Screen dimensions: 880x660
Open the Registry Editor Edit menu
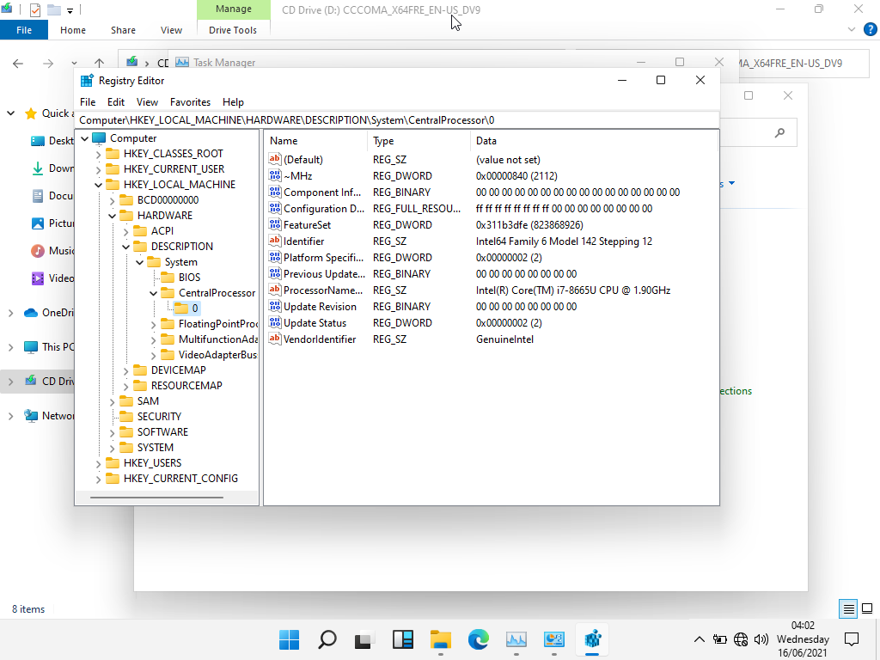(116, 102)
